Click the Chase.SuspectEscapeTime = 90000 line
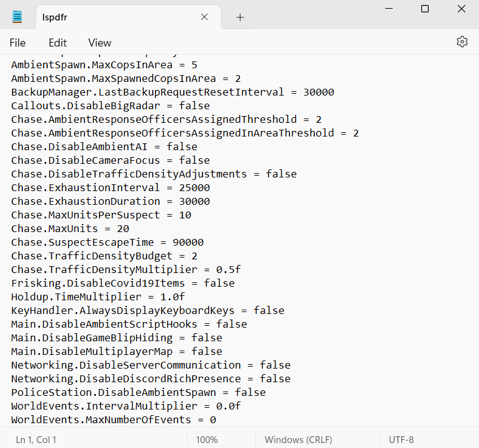This screenshot has width=479, height=448. pos(107,242)
